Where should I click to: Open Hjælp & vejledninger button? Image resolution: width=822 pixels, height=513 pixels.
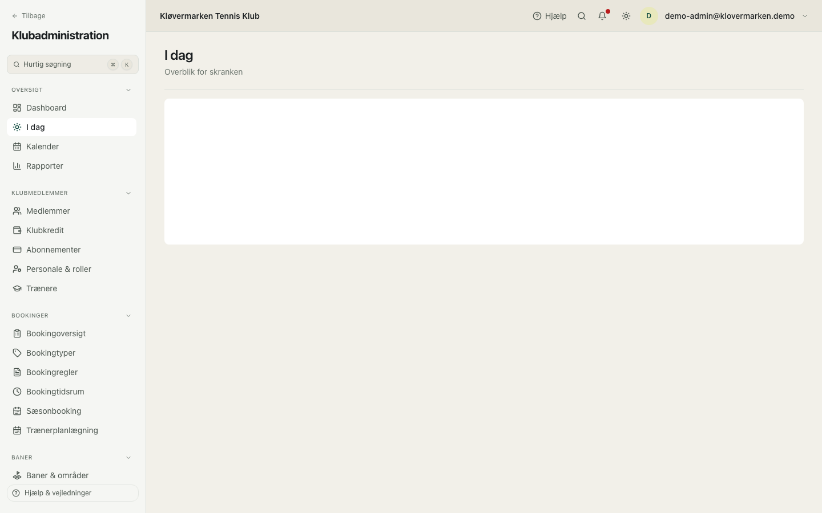72,493
